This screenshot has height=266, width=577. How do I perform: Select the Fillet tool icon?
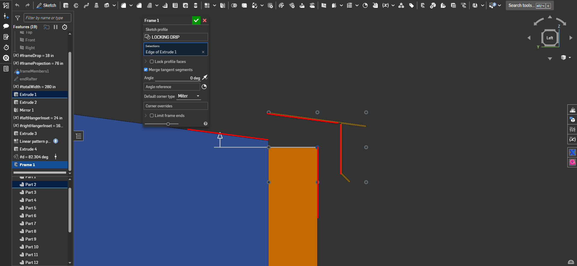click(124, 5)
